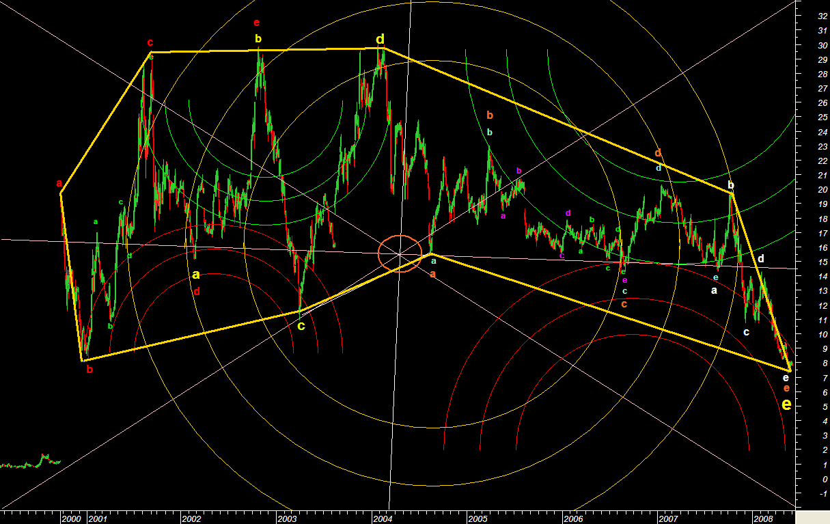Pick the 2005 year label on time axis
Viewport: 830px width, 524px height.
(x=477, y=519)
